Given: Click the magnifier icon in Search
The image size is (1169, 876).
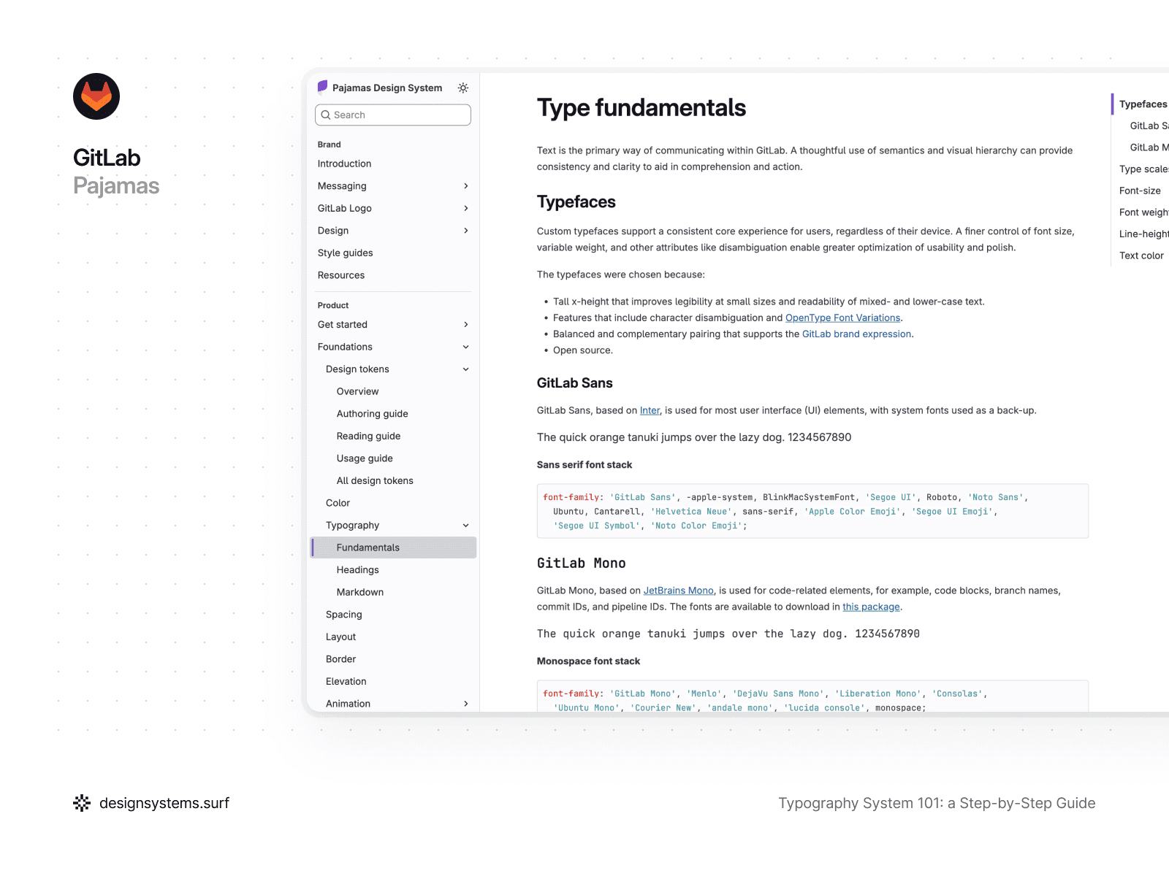Looking at the screenshot, I should click(326, 115).
